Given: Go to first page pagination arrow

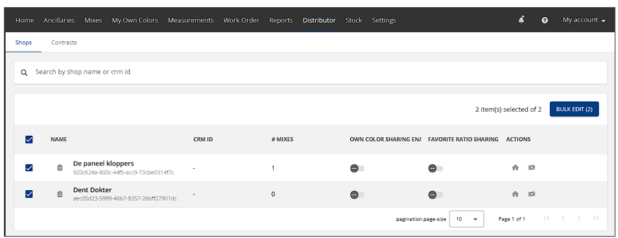Looking at the screenshot, I should [x=546, y=218].
